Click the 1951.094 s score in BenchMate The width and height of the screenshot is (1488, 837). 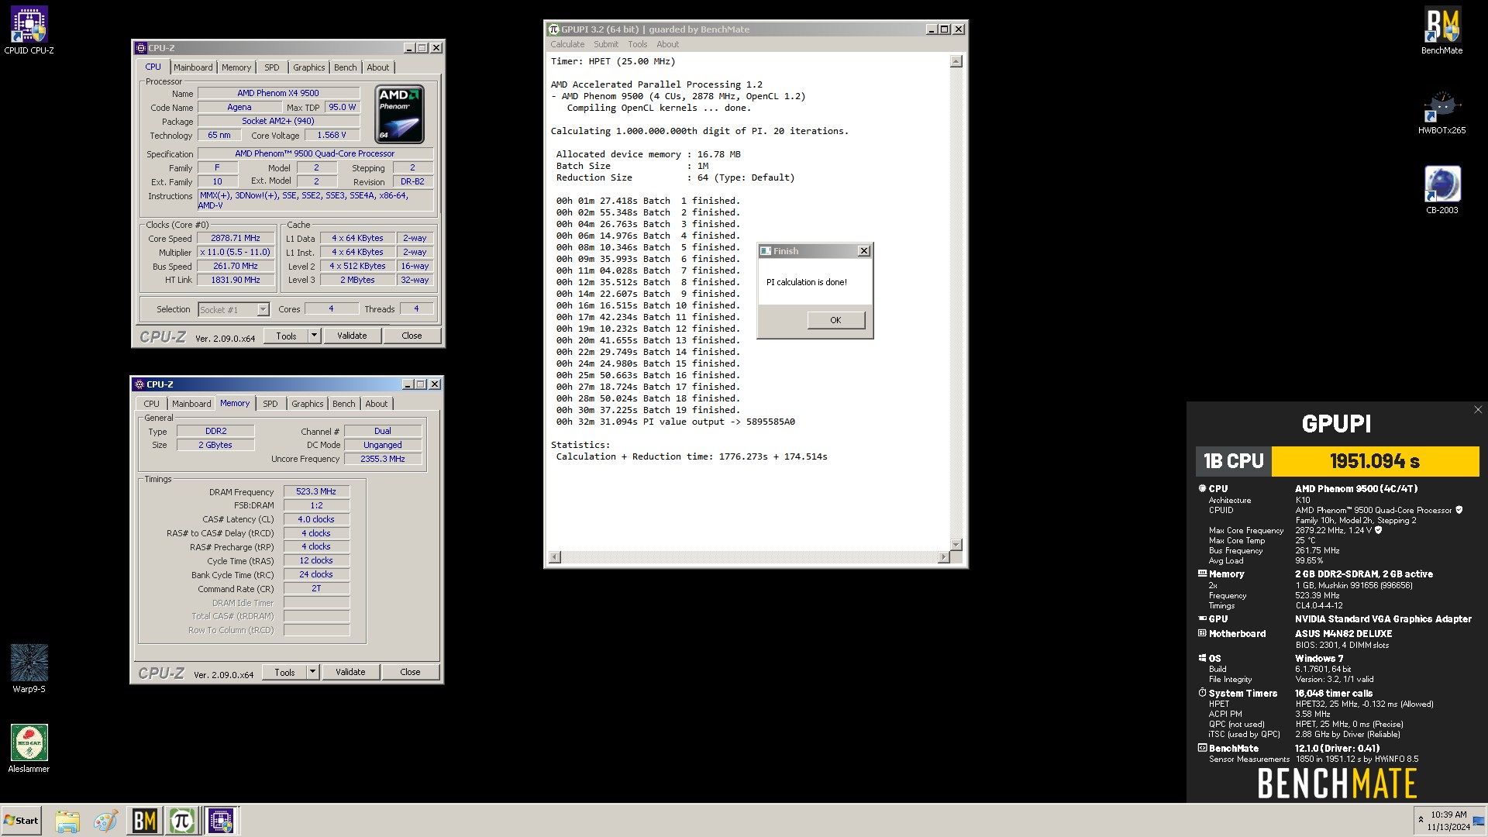[1375, 461]
